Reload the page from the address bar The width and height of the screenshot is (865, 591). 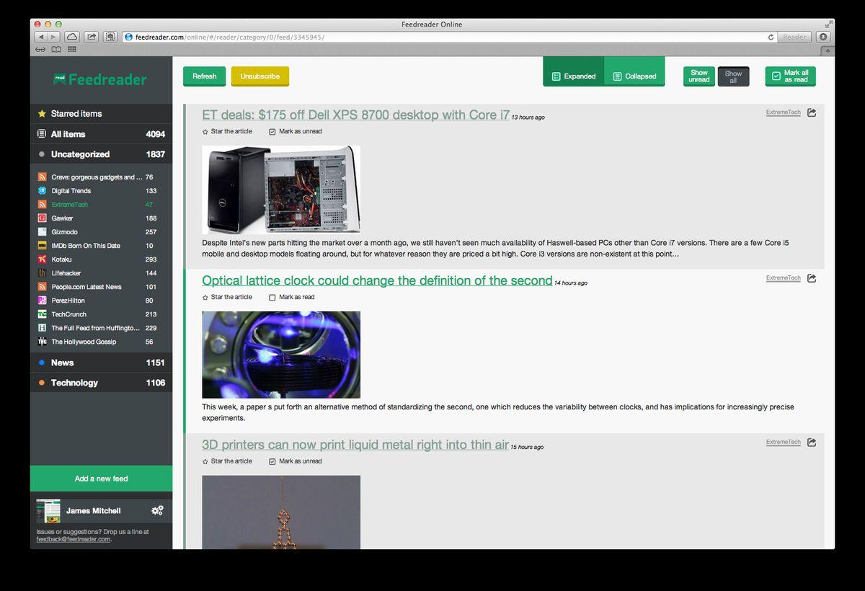click(x=771, y=37)
